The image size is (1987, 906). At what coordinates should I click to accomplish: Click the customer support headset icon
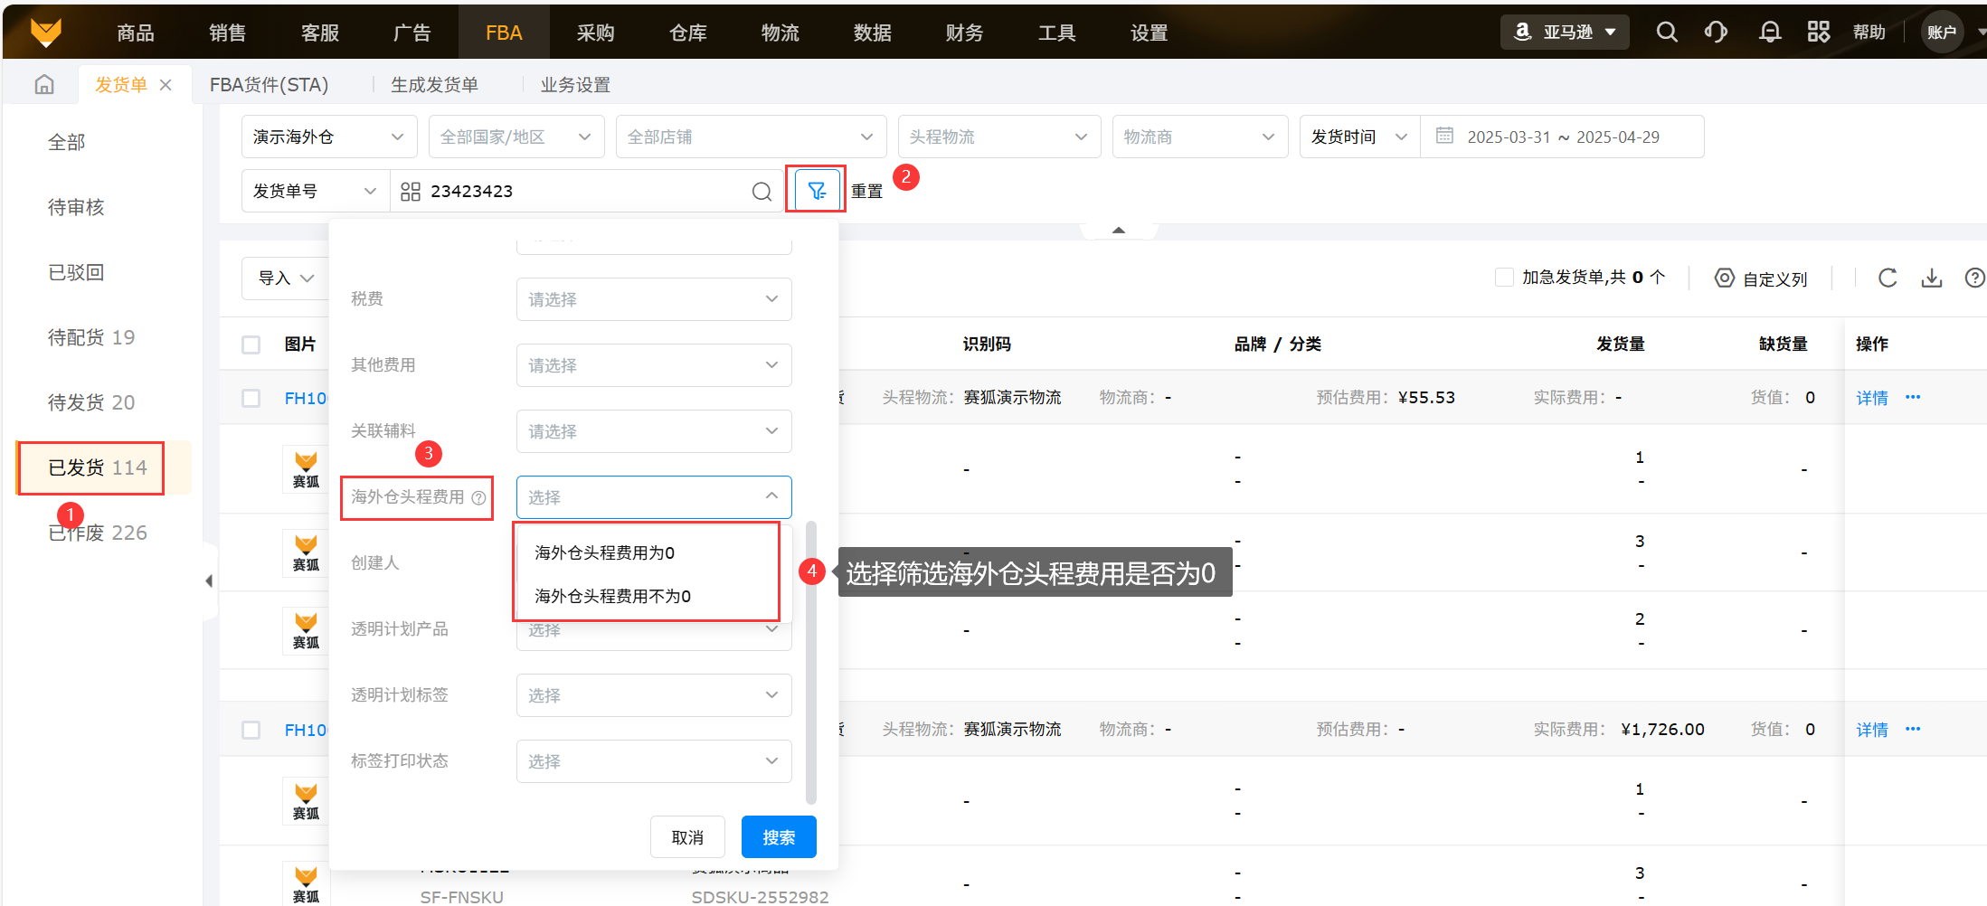click(1716, 33)
